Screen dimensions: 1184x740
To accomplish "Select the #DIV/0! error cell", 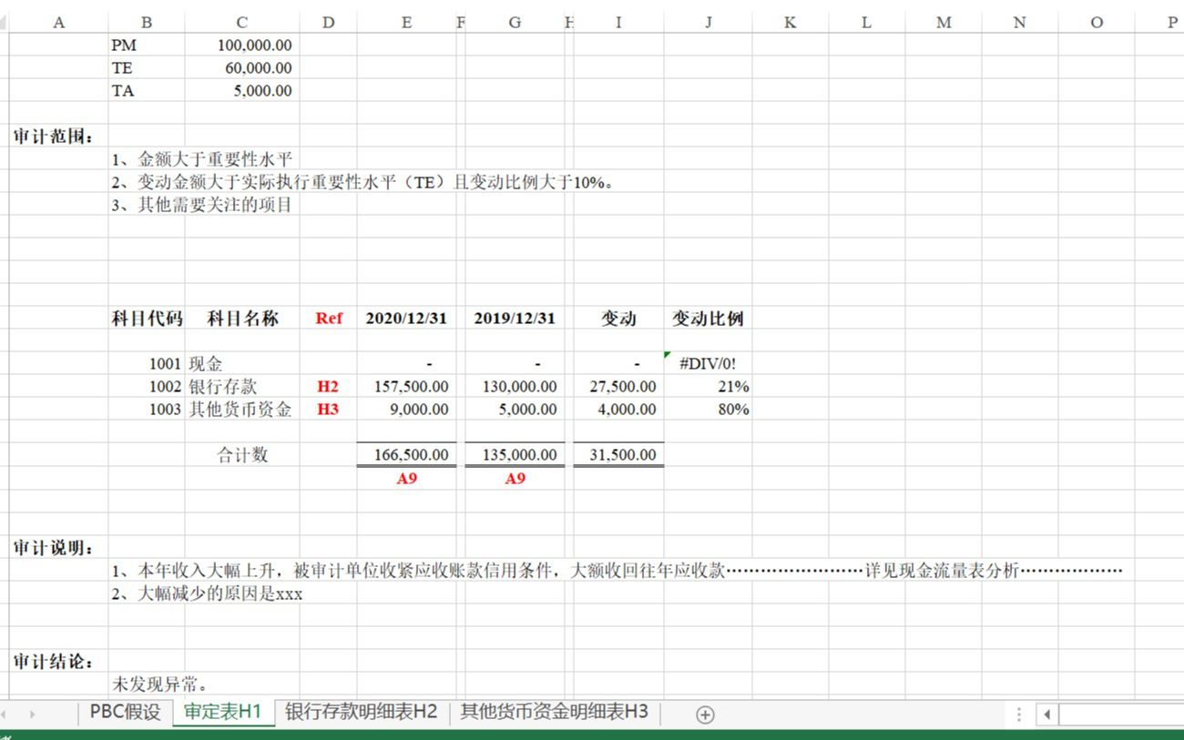I will (x=709, y=362).
